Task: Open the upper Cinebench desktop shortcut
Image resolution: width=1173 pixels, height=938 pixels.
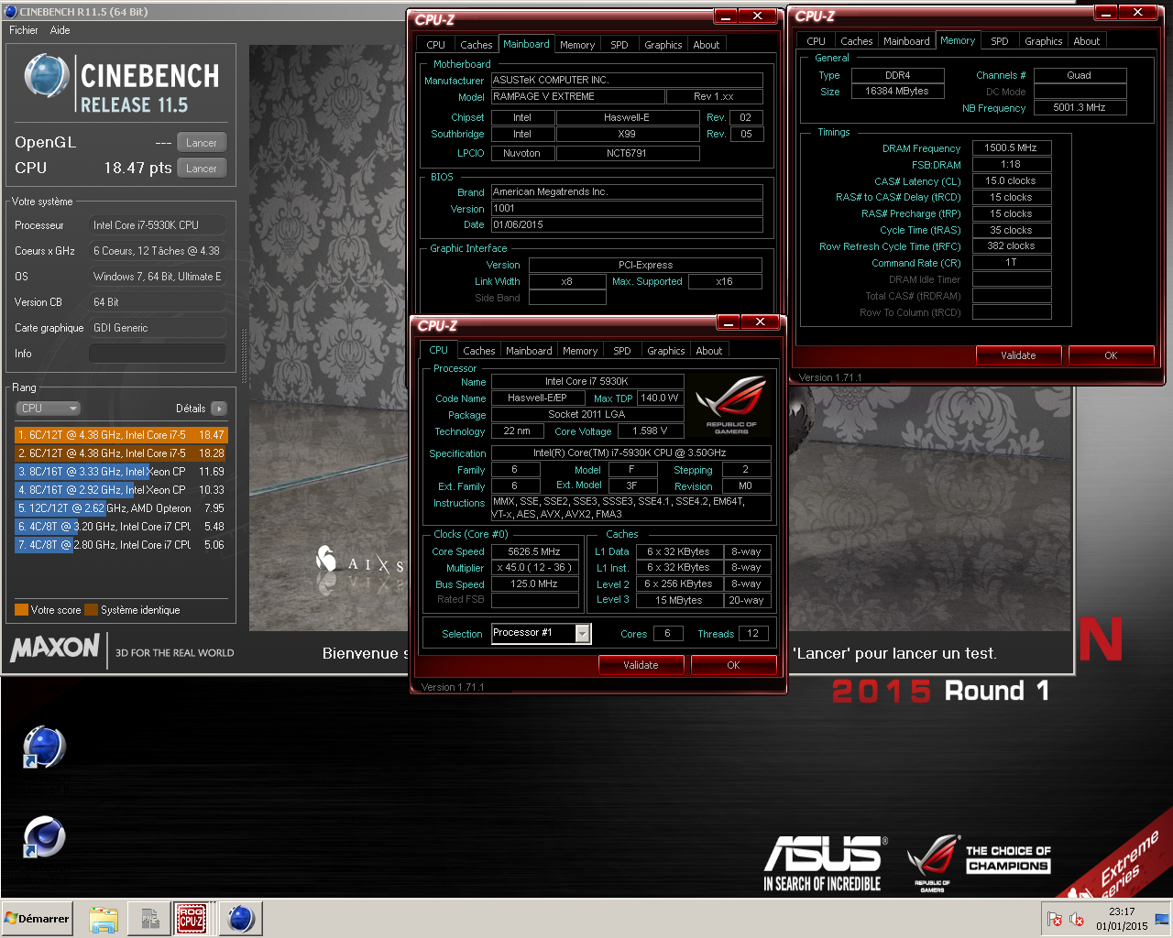Action: pyautogui.click(x=44, y=747)
